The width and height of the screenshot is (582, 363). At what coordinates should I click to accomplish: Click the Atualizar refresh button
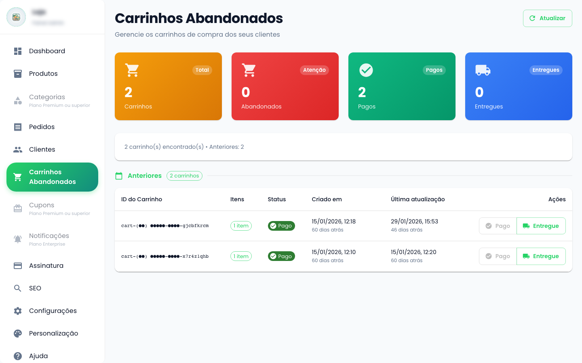coord(548,18)
